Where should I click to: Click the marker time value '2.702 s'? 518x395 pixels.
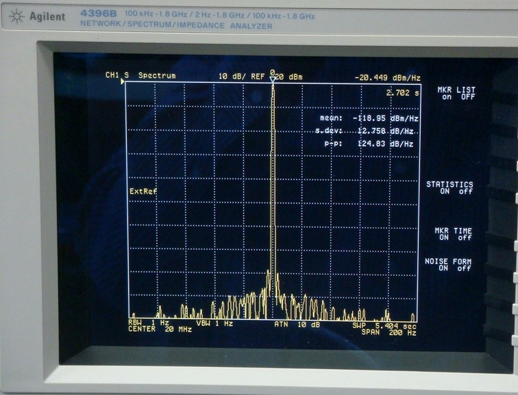(403, 93)
